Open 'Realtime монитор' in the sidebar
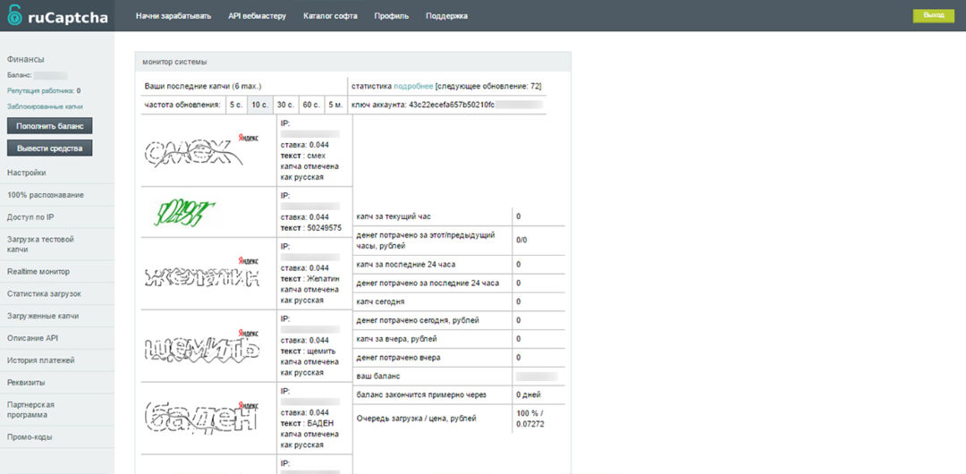The image size is (966, 474). point(38,271)
